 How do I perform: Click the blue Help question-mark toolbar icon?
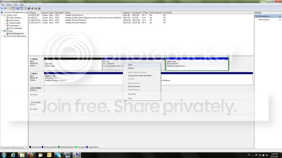click(18, 8)
